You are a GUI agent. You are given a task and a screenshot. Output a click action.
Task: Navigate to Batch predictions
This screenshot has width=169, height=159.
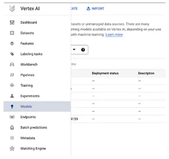37,128
